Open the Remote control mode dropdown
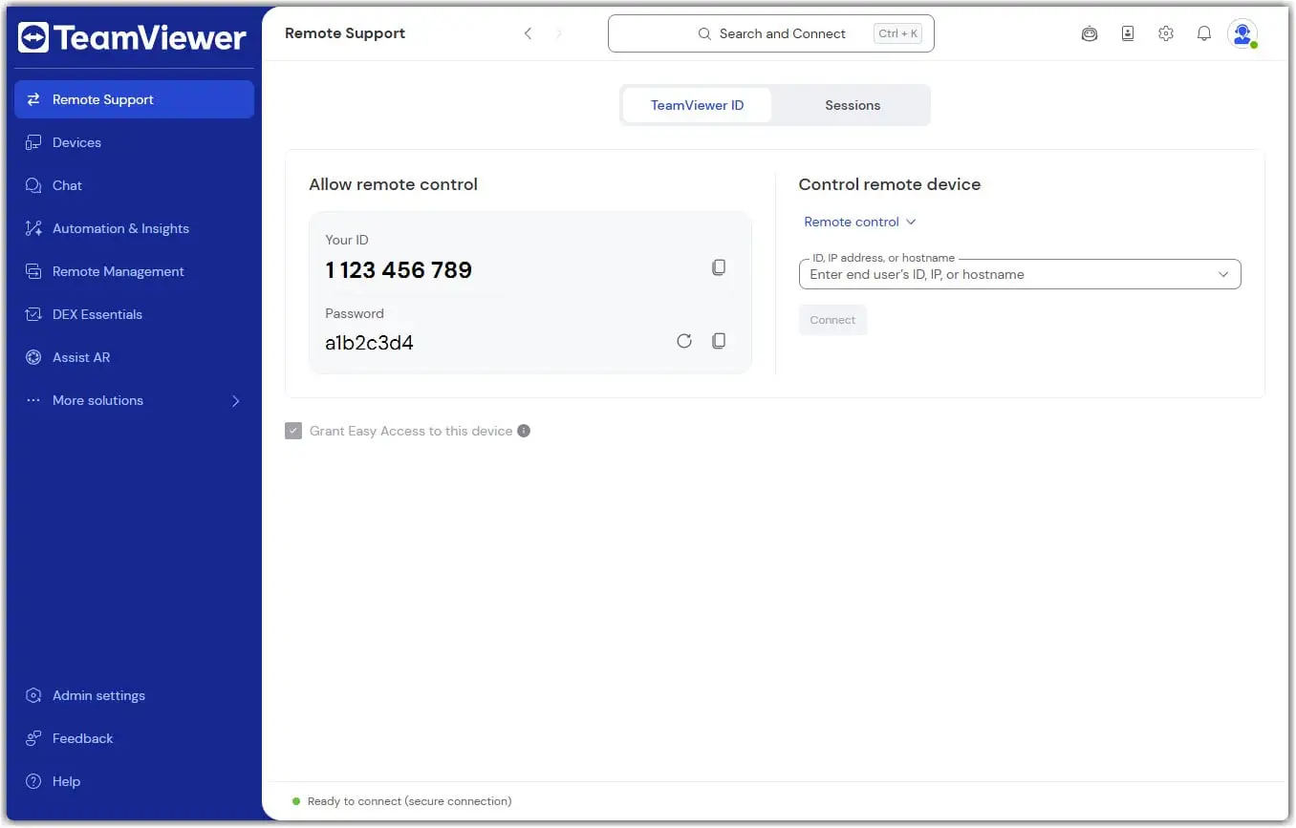Image resolution: width=1296 pixels, height=828 pixels. click(860, 222)
